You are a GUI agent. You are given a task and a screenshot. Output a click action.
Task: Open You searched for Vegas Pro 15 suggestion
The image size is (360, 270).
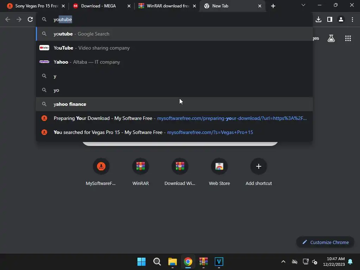[x=174, y=132]
